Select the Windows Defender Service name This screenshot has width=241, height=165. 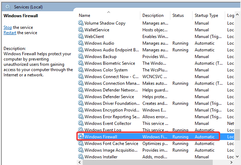[x=109, y=97]
